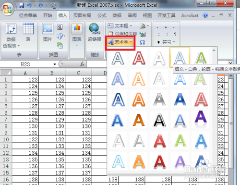Open the Excel help question mark icon

coord(205,15)
